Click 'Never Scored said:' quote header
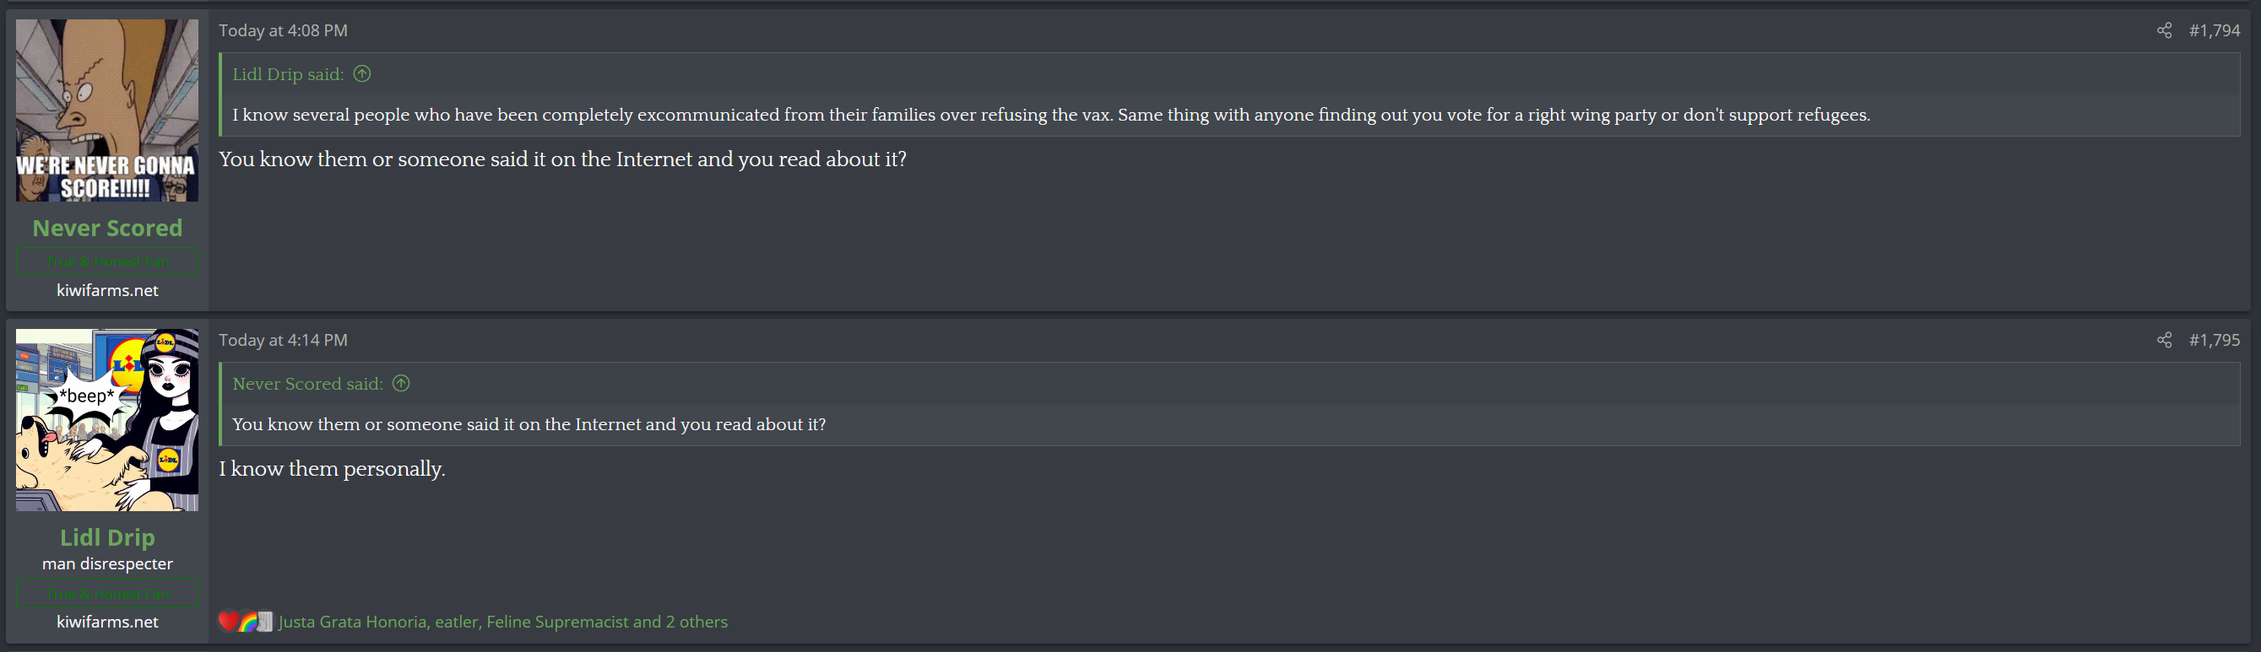 [x=307, y=384]
